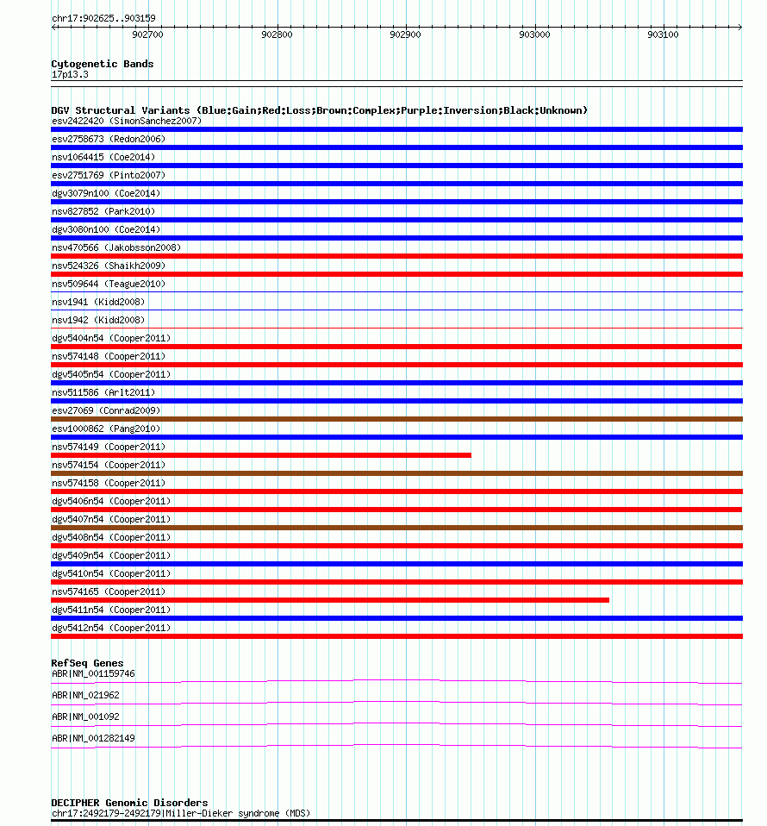Select the Cytogenetic Bands track title
The width and height of the screenshot is (767, 826).
tap(103, 64)
